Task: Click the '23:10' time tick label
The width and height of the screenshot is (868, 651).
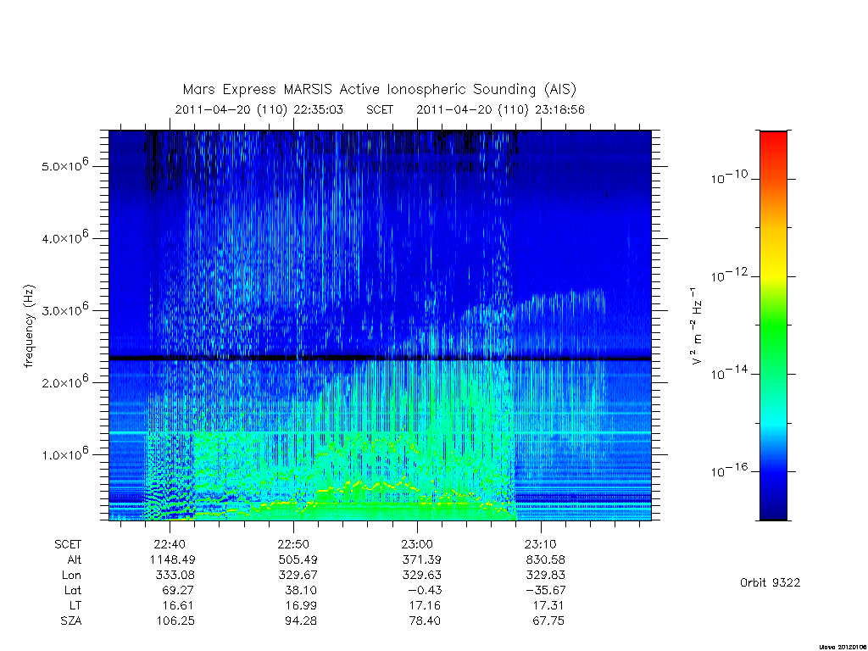Action: [541, 544]
